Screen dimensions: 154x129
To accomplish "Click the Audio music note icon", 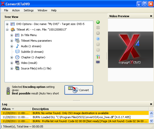I will tap(17, 46).
